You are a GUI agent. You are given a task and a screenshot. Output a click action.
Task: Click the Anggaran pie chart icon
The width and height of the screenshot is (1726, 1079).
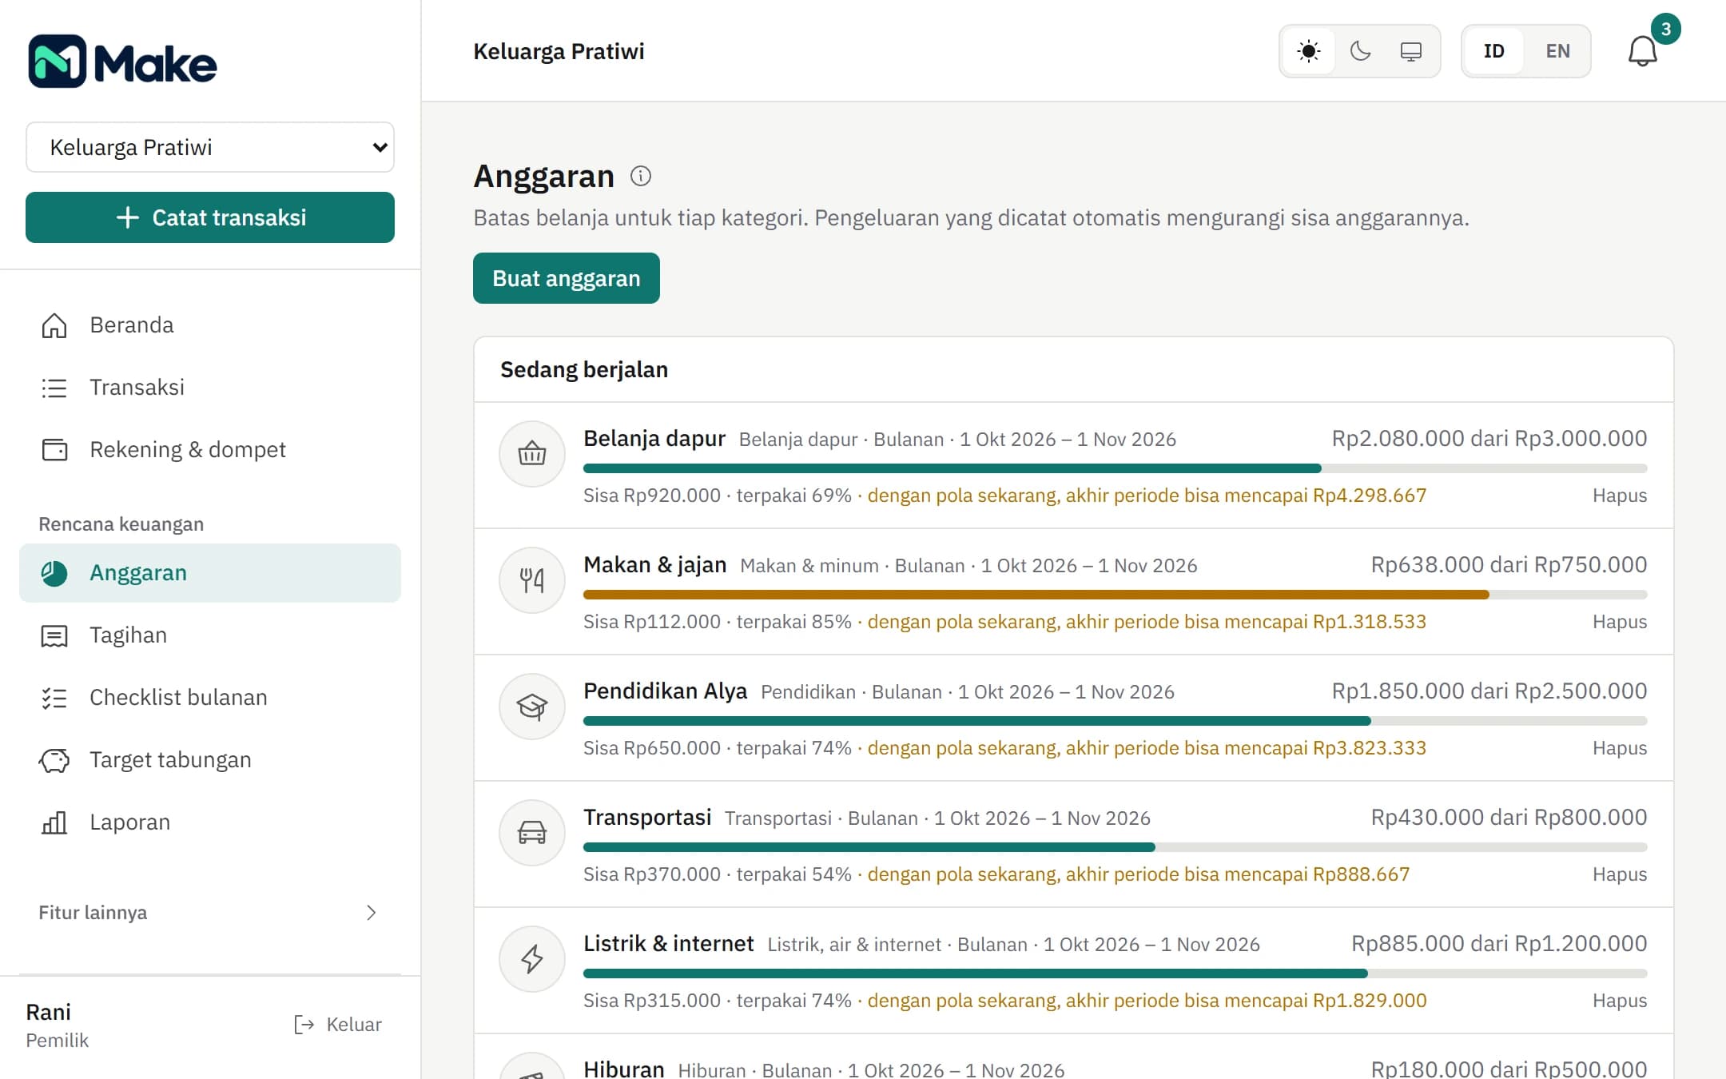(54, 573)
